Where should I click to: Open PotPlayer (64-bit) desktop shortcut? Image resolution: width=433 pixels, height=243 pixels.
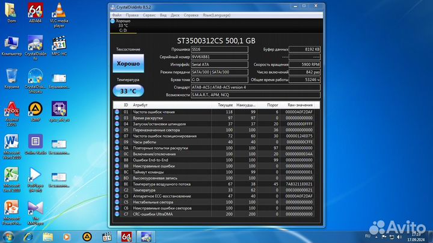click(x=35, y=179)
